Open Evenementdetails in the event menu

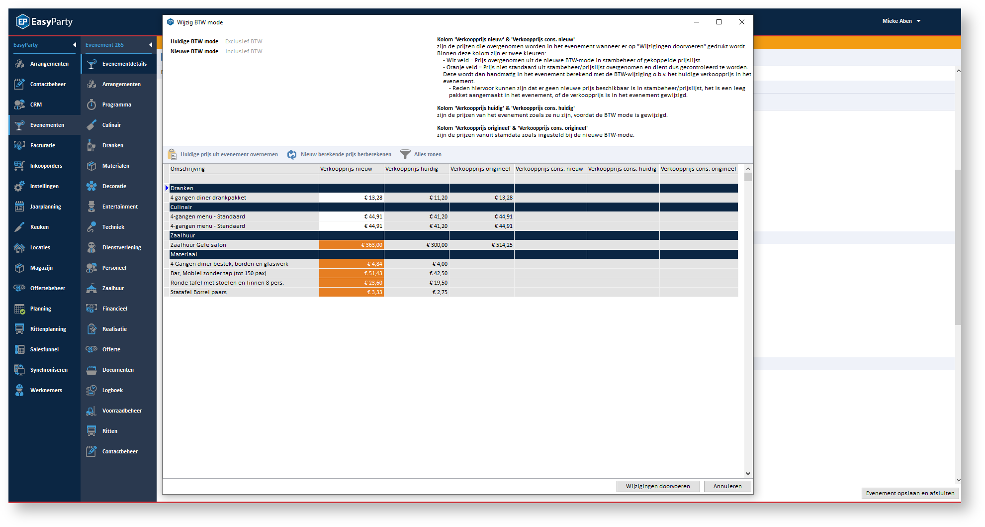[x=124, y=64]
